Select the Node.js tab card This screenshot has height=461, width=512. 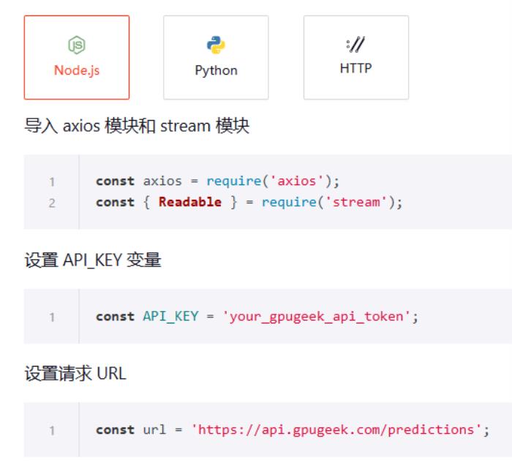77,57
